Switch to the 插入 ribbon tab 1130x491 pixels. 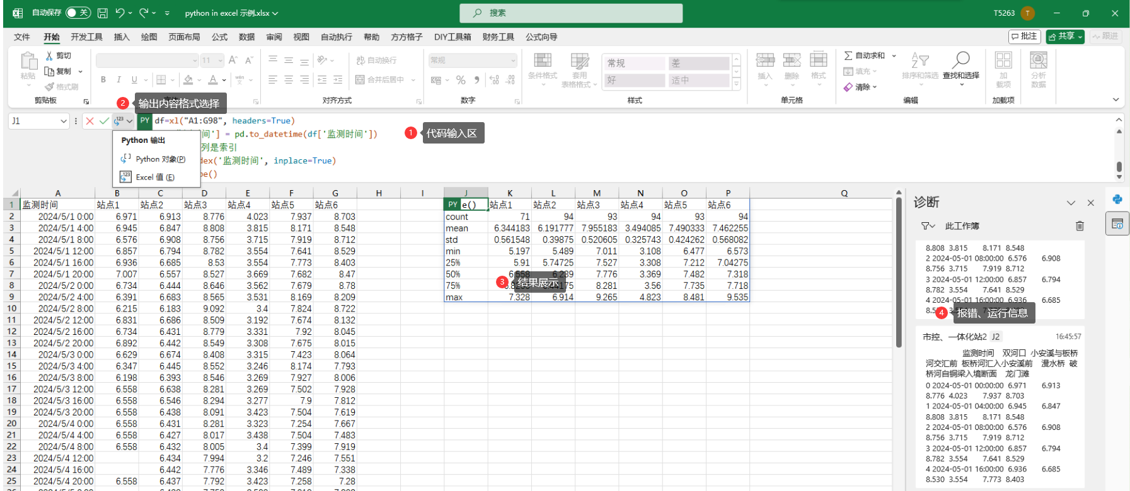click(x=122, y=37)
